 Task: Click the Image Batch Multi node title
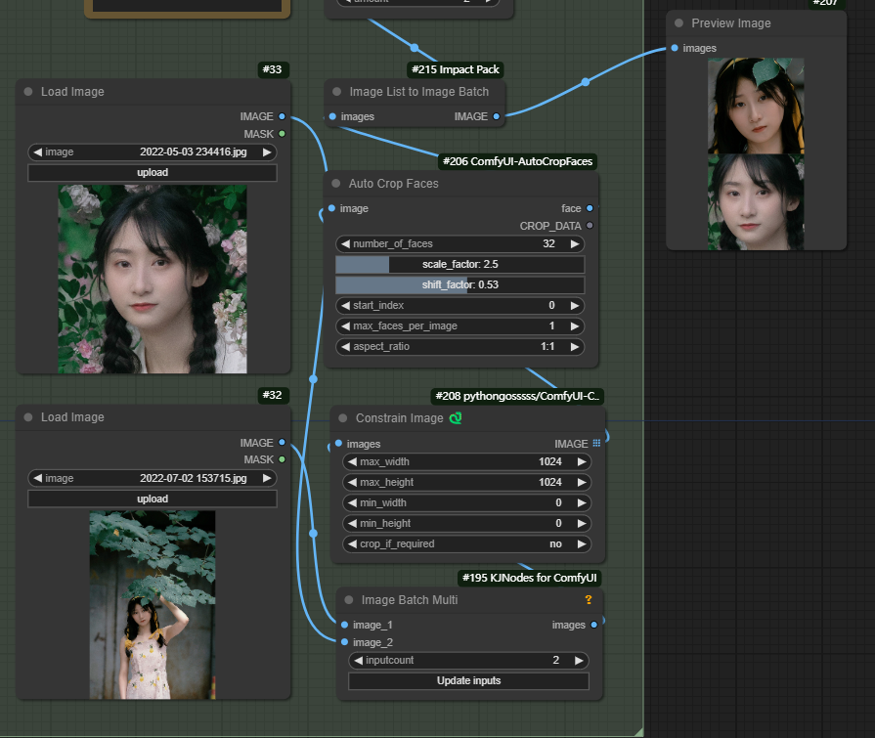(x=409, y=600)
